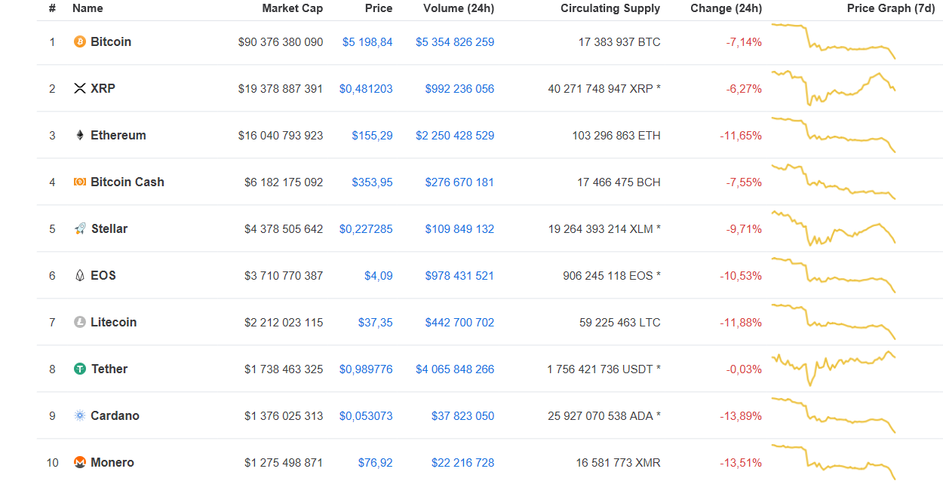This screenshot has height=484, width=943.
Task: Open Tether volume $4 065 848 266
Action: tap(455, 369)
